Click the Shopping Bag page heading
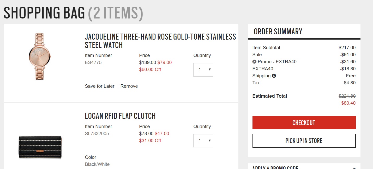This screenshot has width=373, height=169. coord(73,13)
